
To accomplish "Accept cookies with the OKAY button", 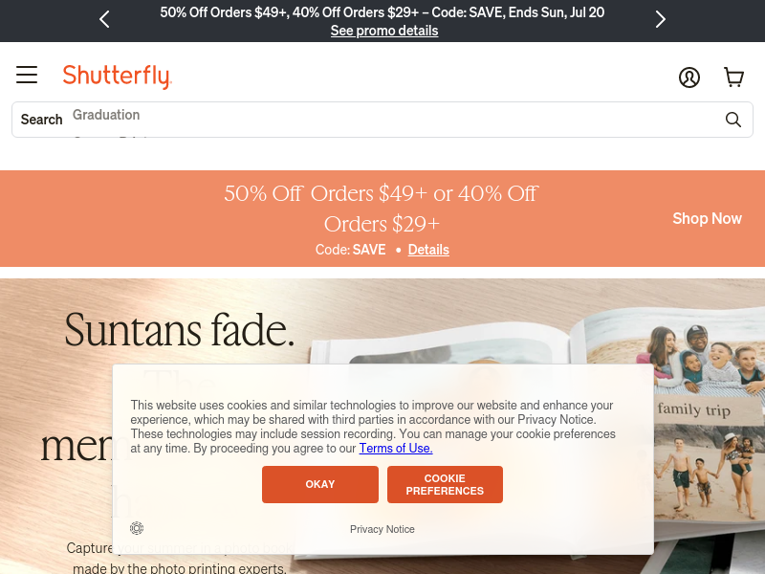I will (x=320, y=484).
